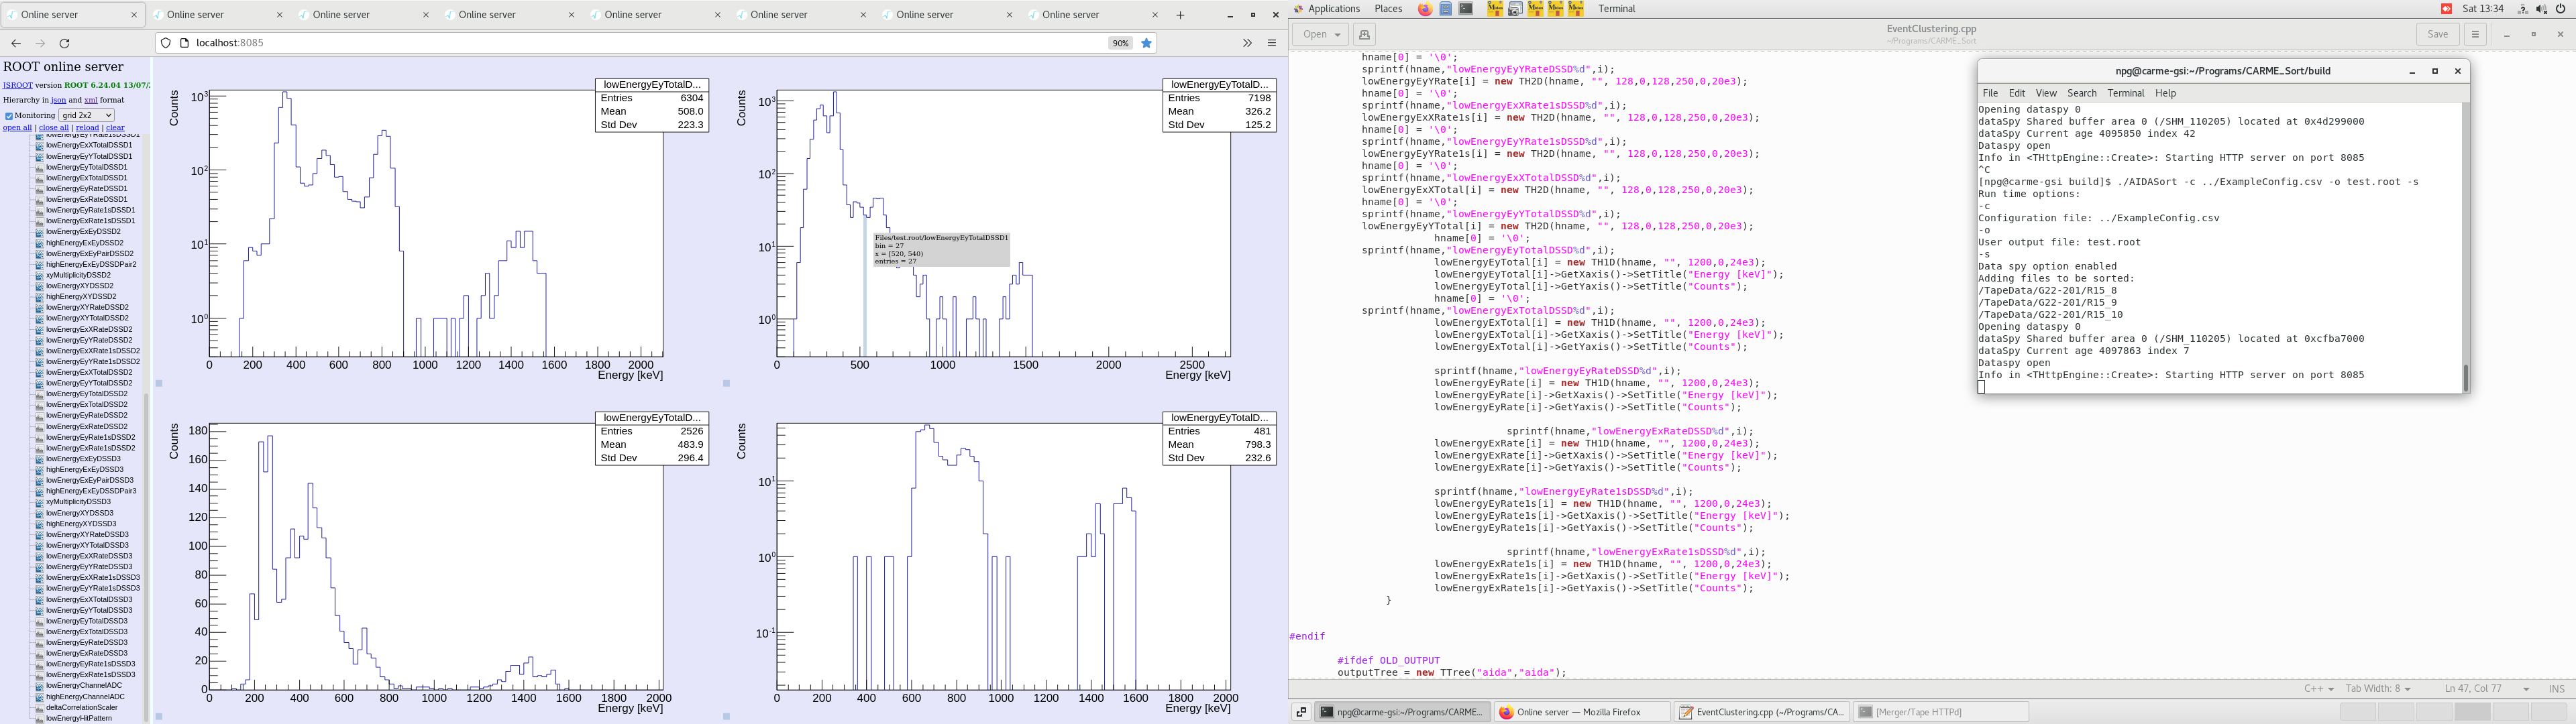This screenshot has width=2576, height=724.
Task: Open Firefox hamburger application menu
Action: click(x=1272, y=43)
